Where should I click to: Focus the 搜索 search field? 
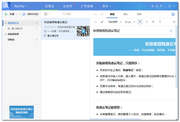[x=69, y=14]
